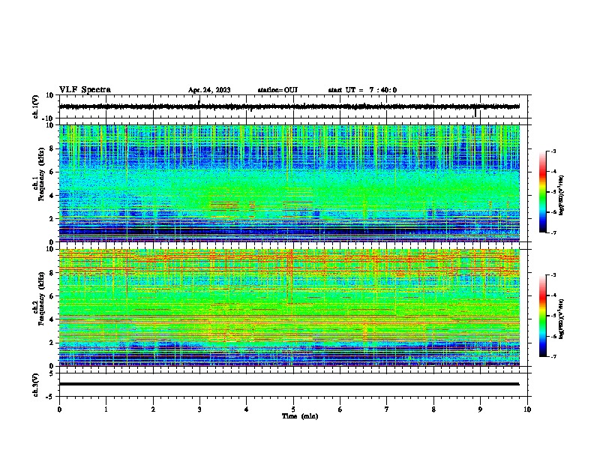Screen dimensions: 594x459
Task: Click the 'ch.3(V)' axis label
Action: tap(35, 385)
